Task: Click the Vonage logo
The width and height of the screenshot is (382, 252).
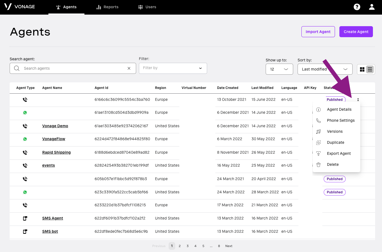Action: pyautogui.click(x=20, y=7)
